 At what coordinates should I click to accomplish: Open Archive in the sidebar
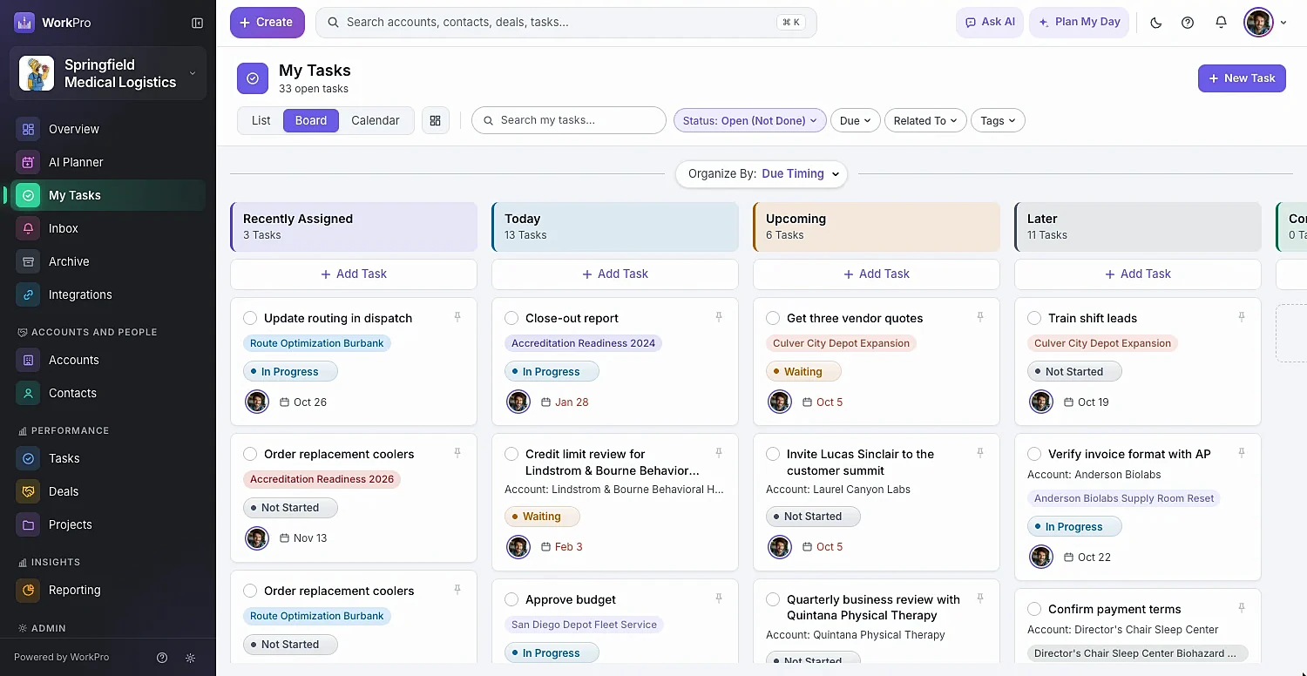click(108, 261)
